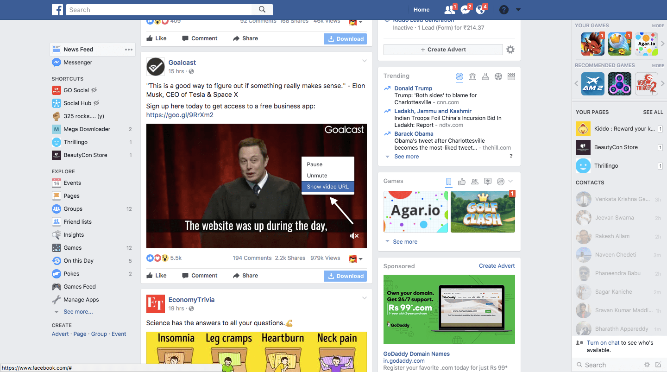Open Insights in Explore section
667x372 pixels.
(74, 235)
